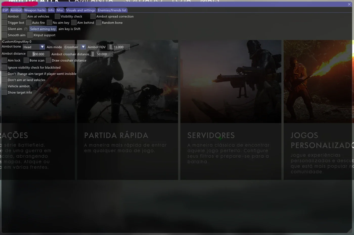
Task: Open the Enemies/friends list tab
Action: (x=112, y=10)
